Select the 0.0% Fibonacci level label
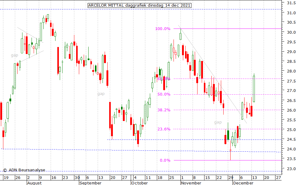 point(165,160)
